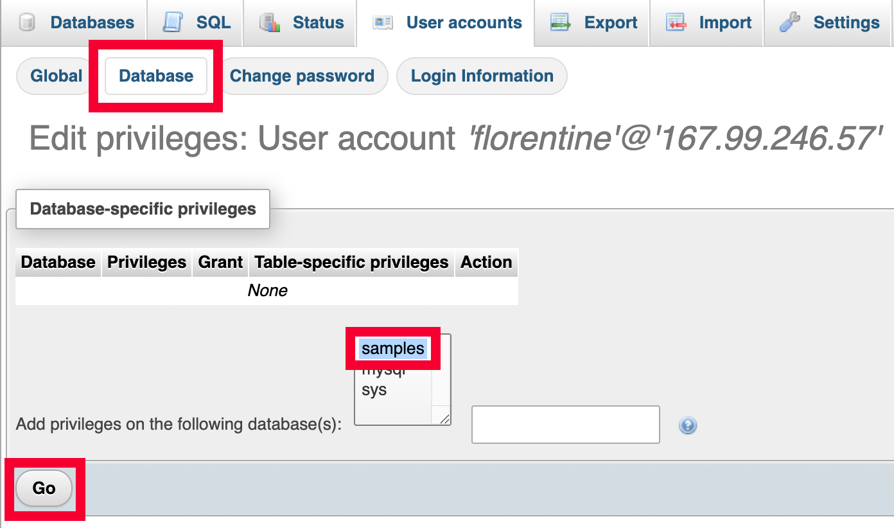Click the SQL document icon
The height and width of the screenshot is (528, 894).
click(x=172, y=22)
